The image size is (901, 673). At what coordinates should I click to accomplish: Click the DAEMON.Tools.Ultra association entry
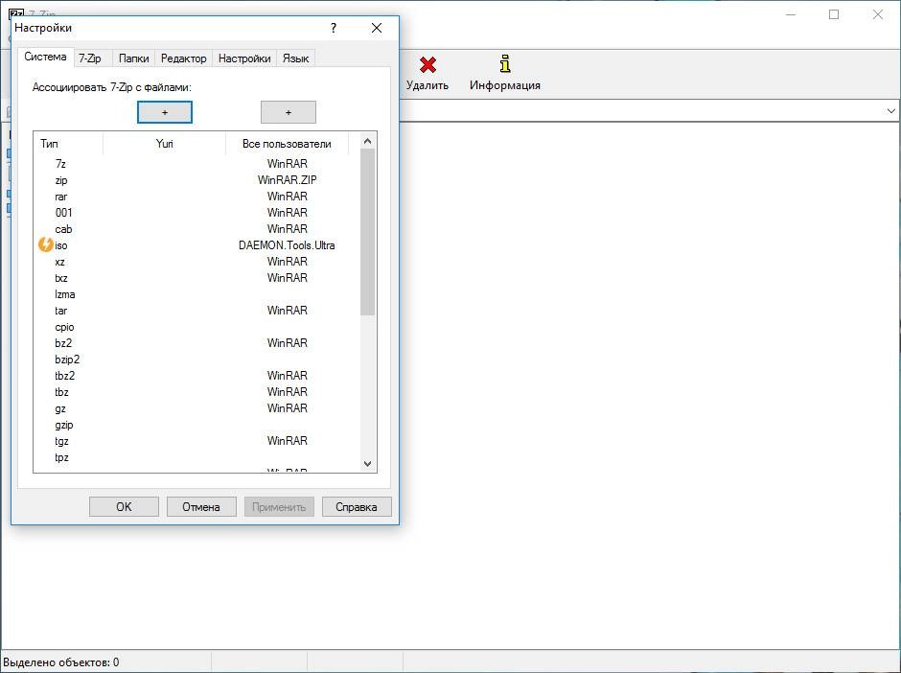click(x=287, y=245)
